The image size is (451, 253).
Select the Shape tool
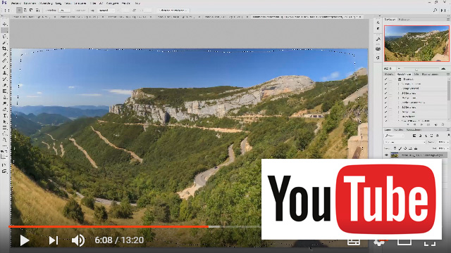[5, 127]
